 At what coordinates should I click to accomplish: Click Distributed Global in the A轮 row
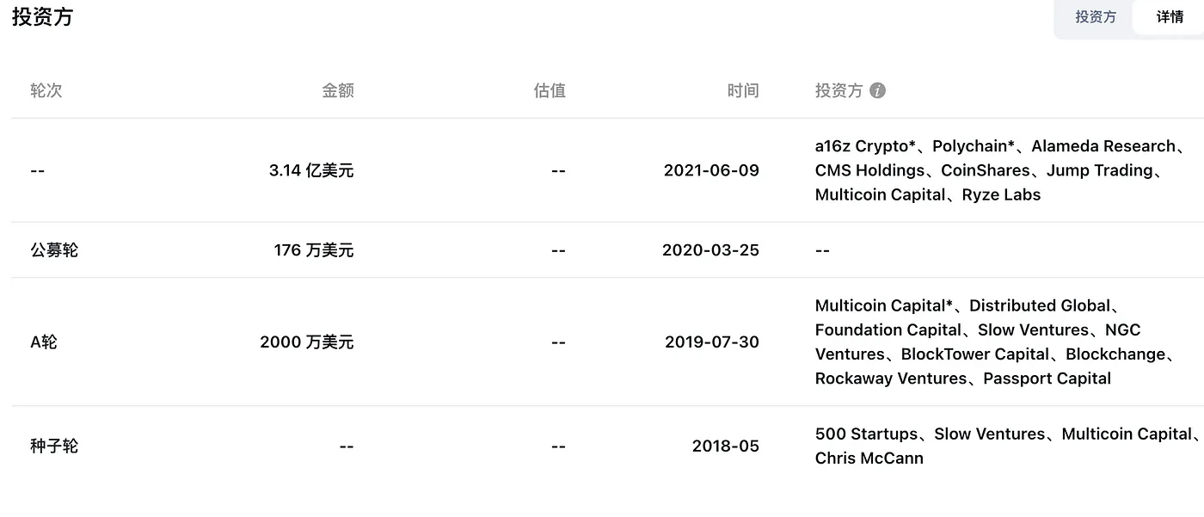coord(1040,305)
